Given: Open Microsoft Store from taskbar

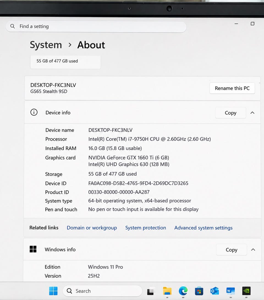Looking at the screenshot, I should click(199, 291).
